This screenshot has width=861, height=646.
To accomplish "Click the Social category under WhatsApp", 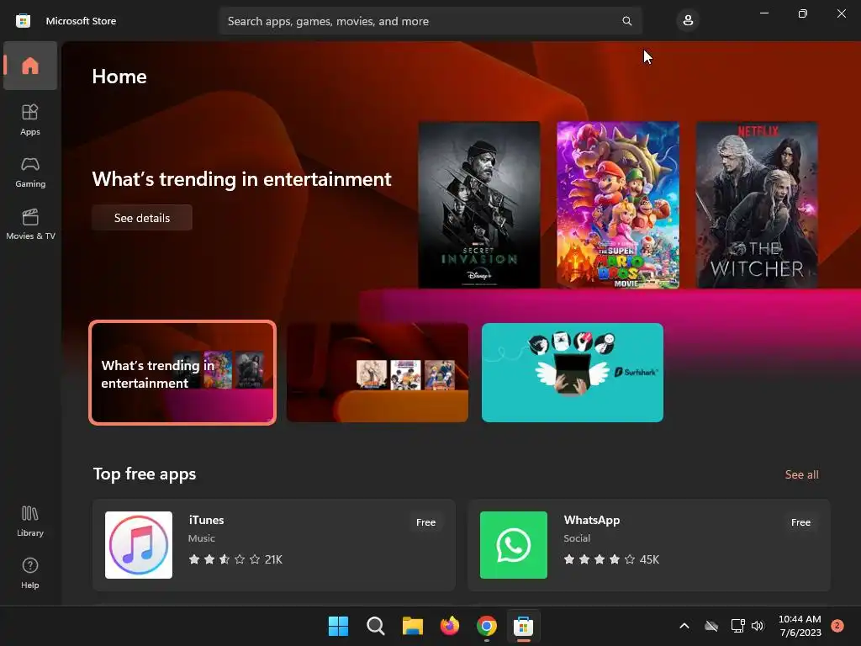I will coord(577,538).
